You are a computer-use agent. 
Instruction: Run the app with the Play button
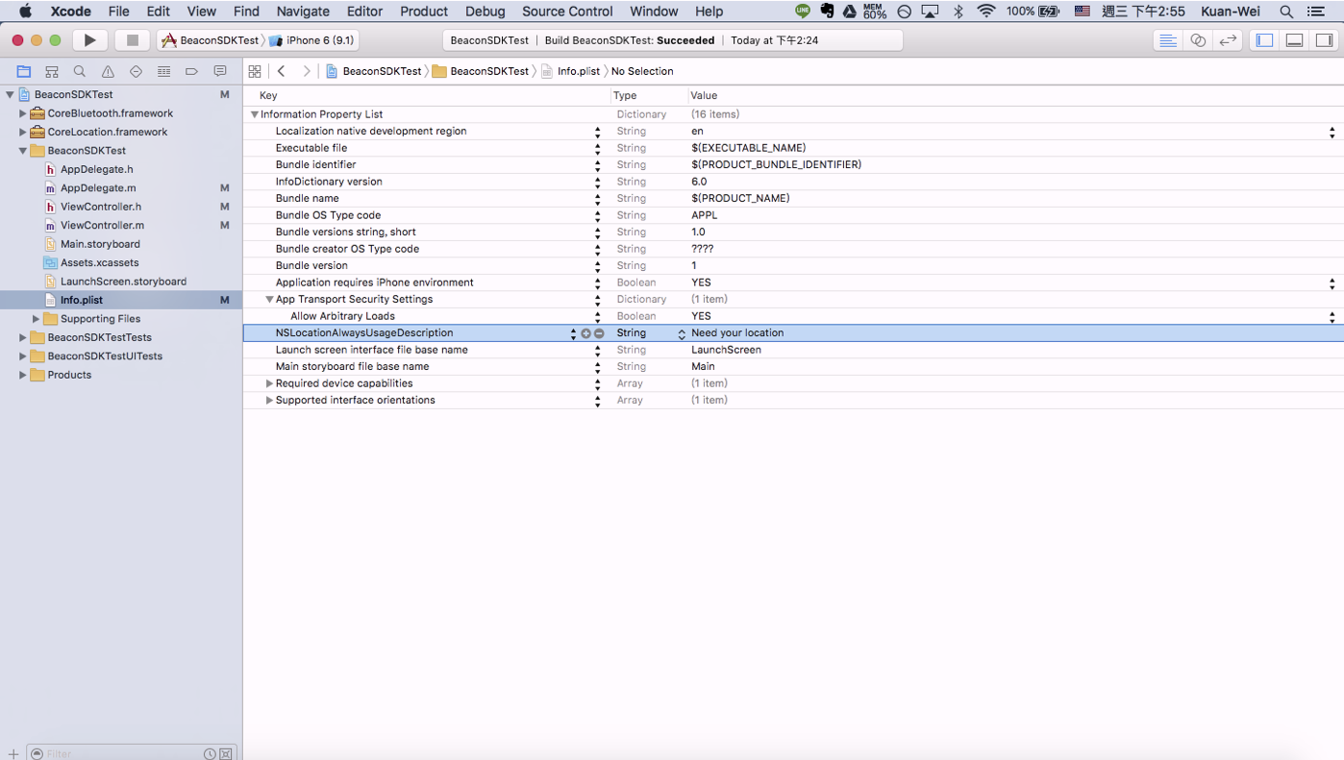(89, 40)
